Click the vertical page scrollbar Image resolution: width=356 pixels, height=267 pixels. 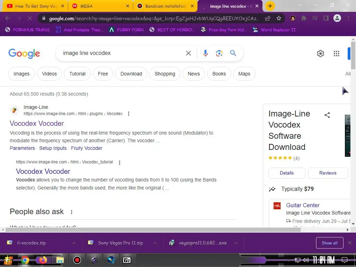point(353,55)
